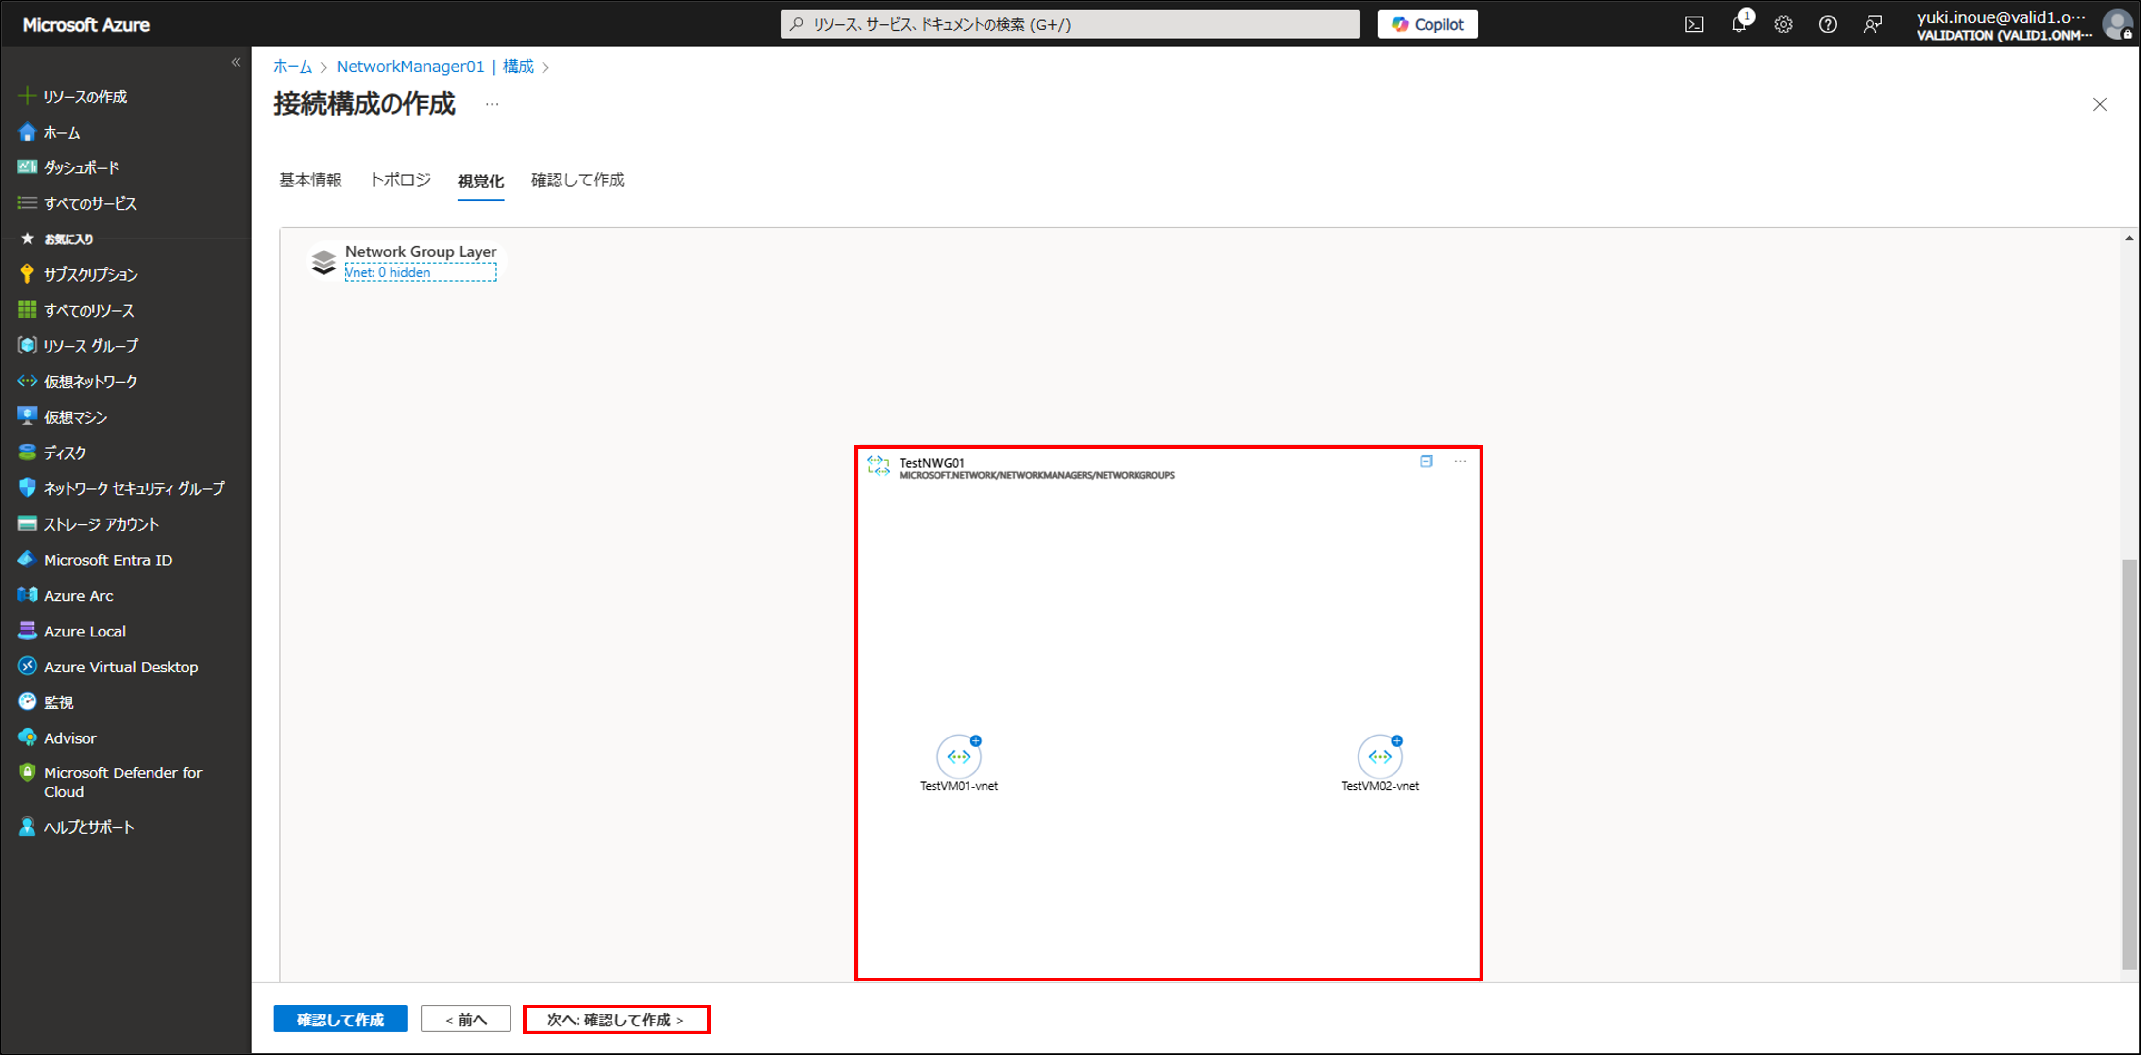Click the TestNWG01 network group icon
The image size is (2141, 1055).
[879, 465]
